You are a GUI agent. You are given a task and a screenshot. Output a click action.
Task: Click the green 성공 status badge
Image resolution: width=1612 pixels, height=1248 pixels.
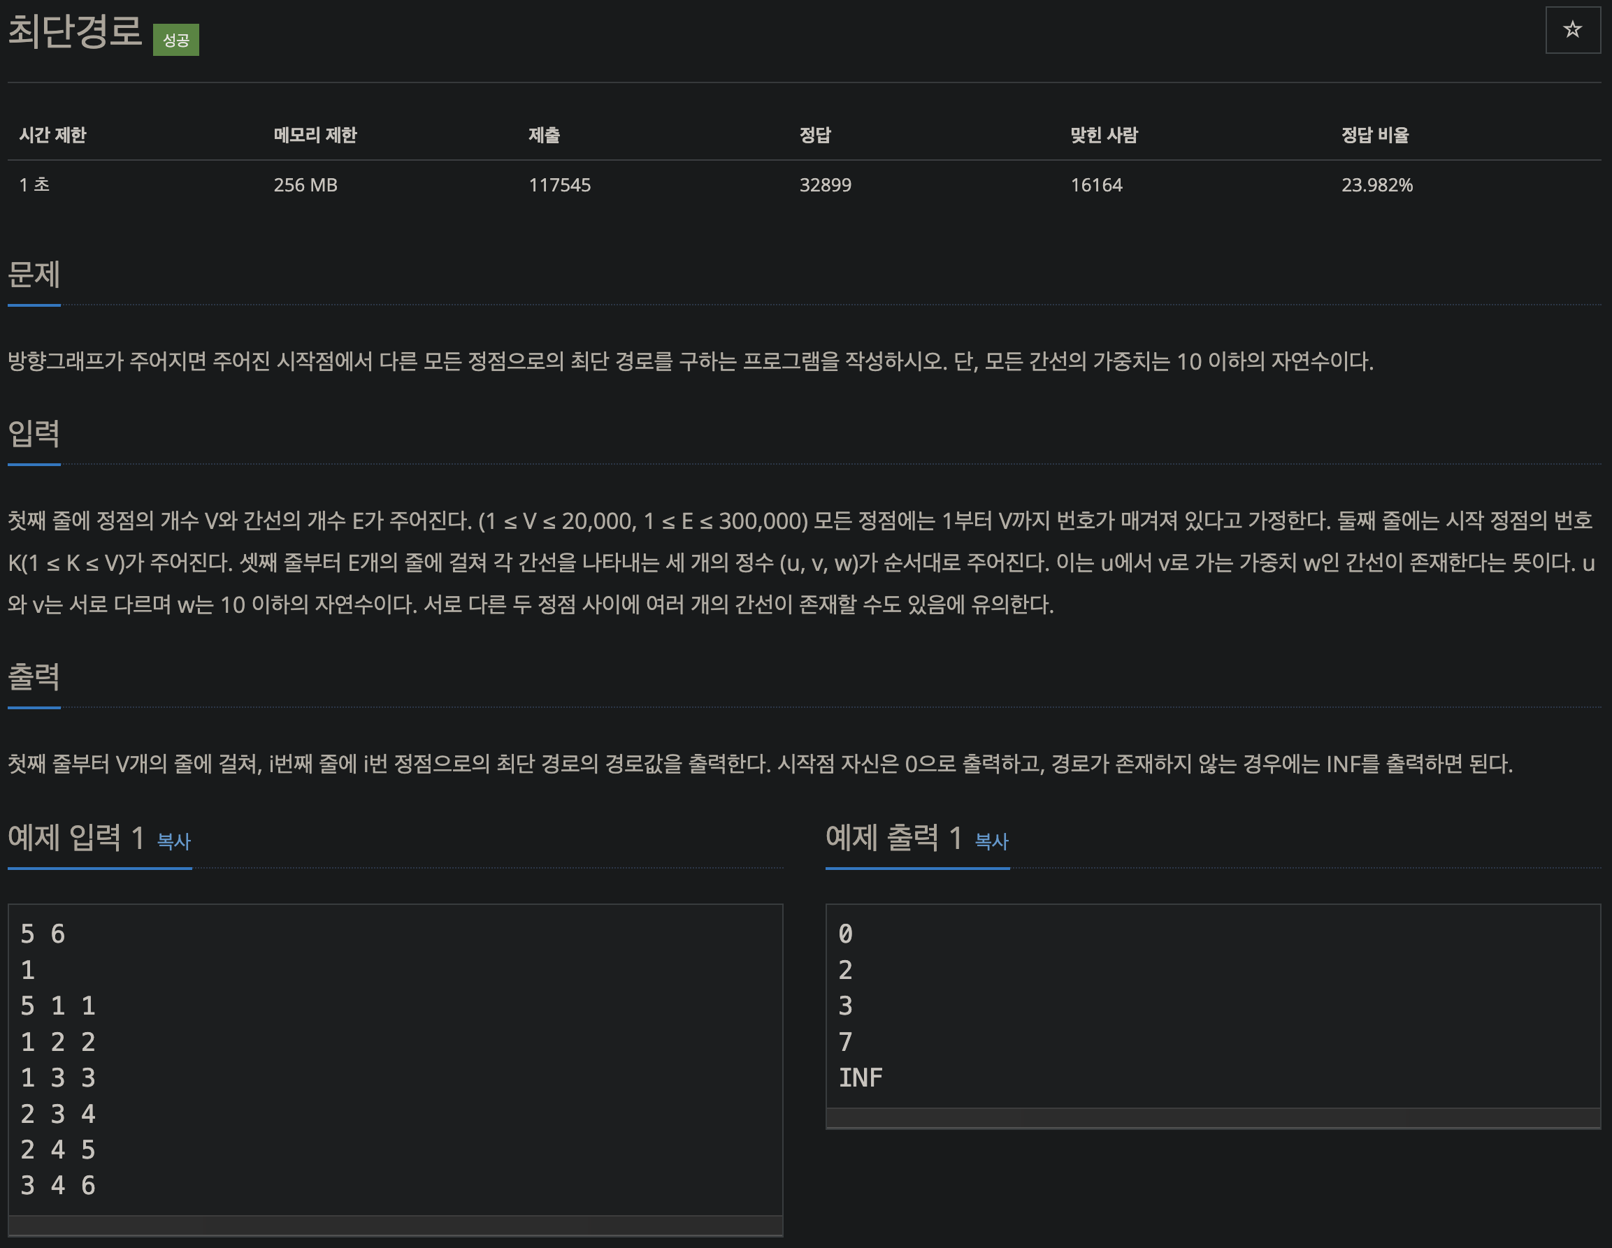tap(175, 40)
